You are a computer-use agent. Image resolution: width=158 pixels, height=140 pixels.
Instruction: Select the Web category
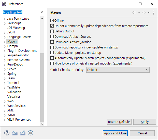tap(10, 101)
